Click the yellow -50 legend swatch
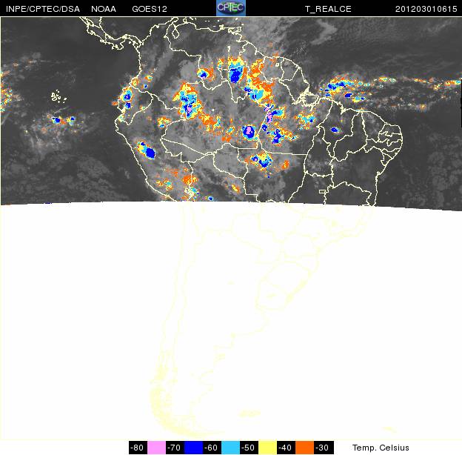The image size is (462, 455). coord(267,448)
